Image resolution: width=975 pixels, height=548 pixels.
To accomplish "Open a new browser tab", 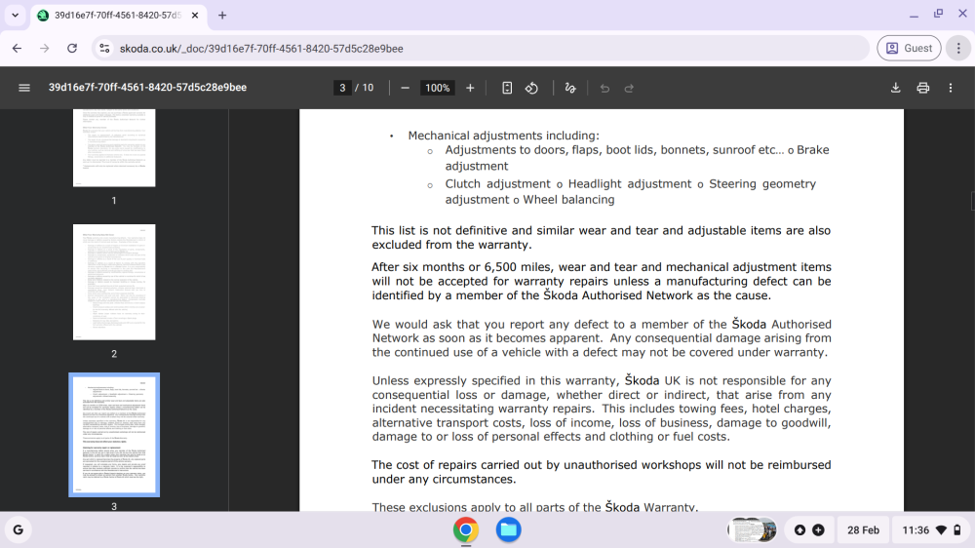I will click(x=222, y=15).
